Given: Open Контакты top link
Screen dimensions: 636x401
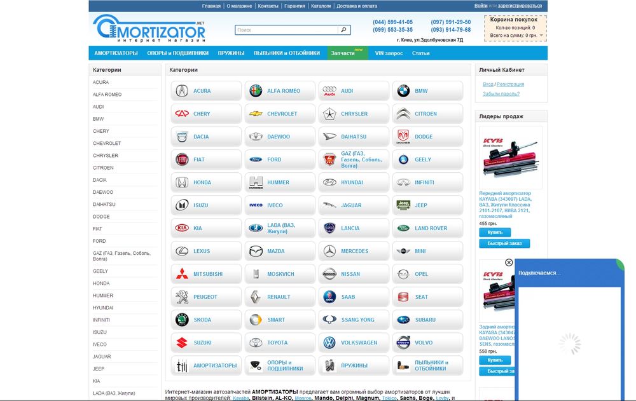Looking at the screenshot, I should click(268, 6).
